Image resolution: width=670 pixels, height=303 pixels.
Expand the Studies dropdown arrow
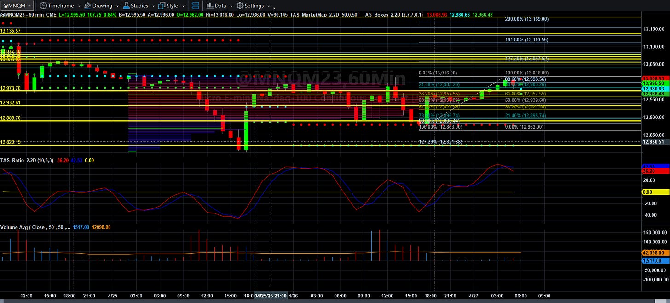pyautogui.click(x=153, y=6)
